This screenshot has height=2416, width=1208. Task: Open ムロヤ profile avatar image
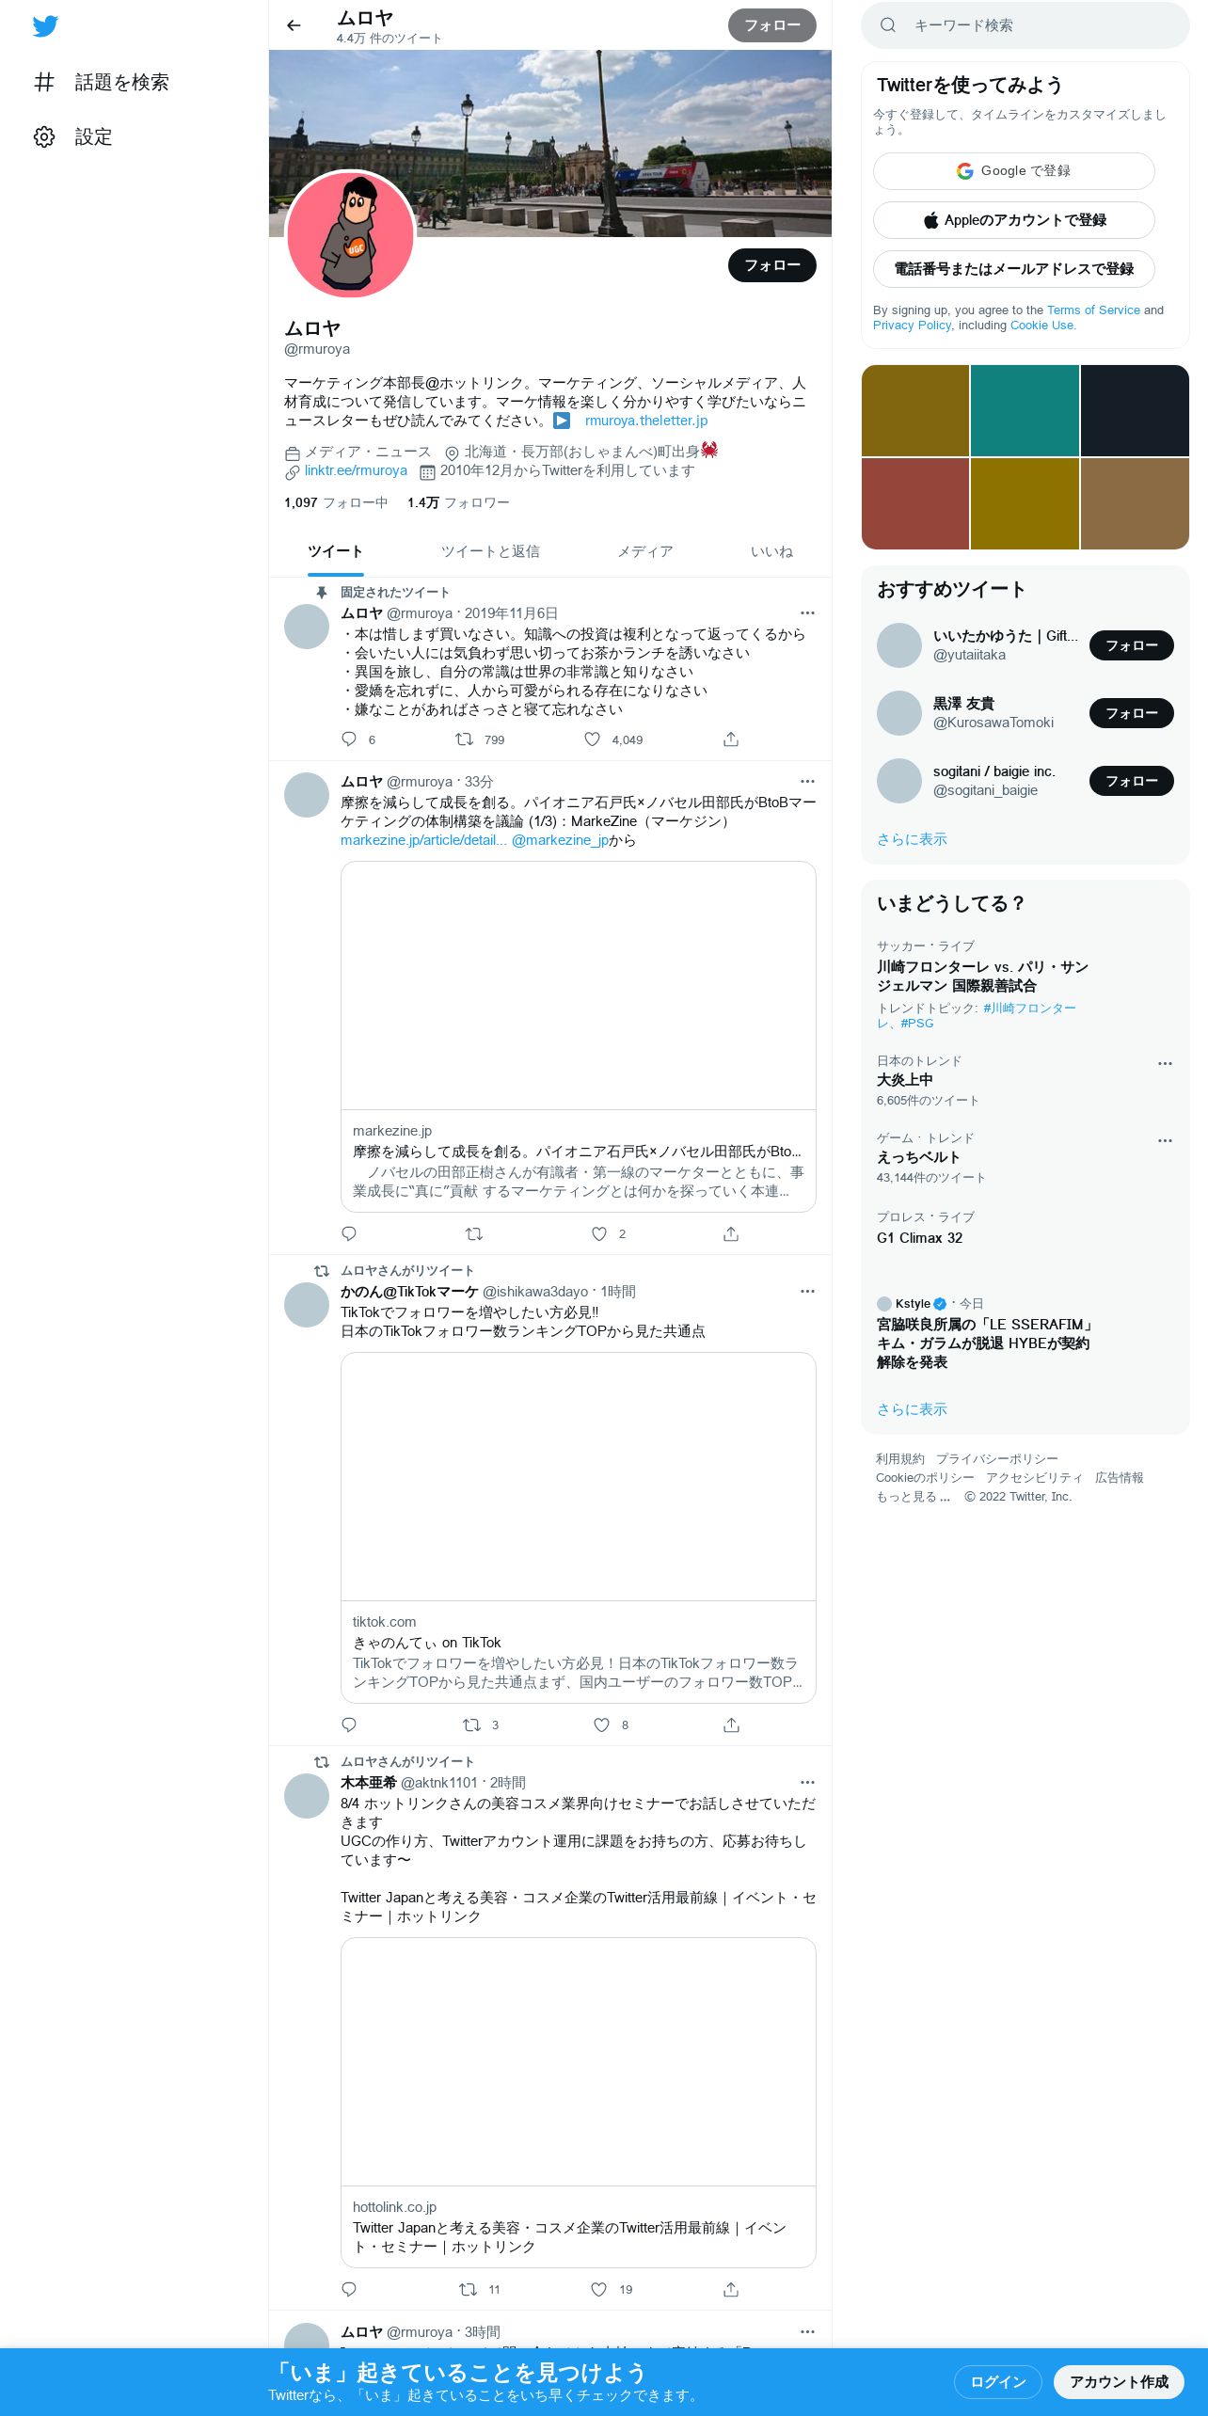click(x=350, y=234)
